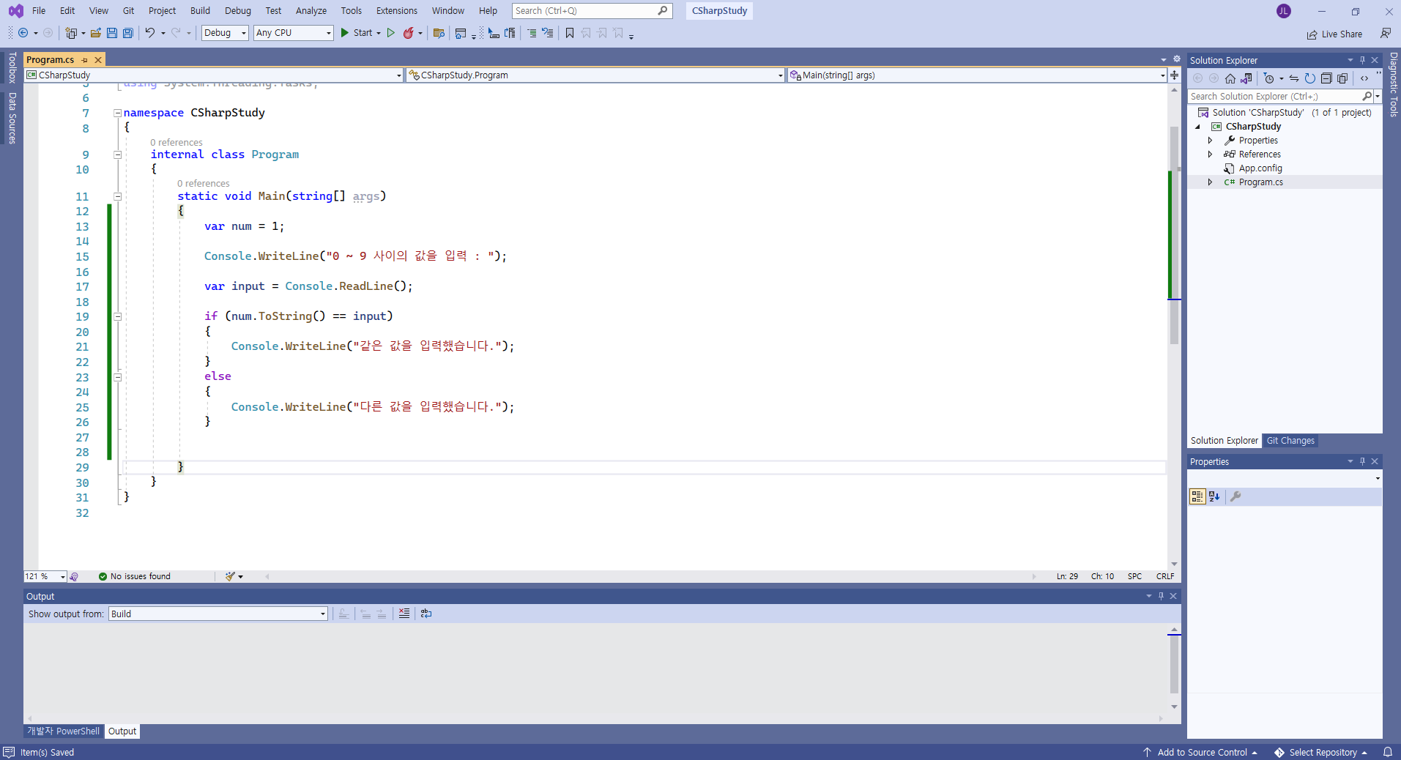Open the Any CPU platform dropdown
The image size is (1401, 760).
294,33
